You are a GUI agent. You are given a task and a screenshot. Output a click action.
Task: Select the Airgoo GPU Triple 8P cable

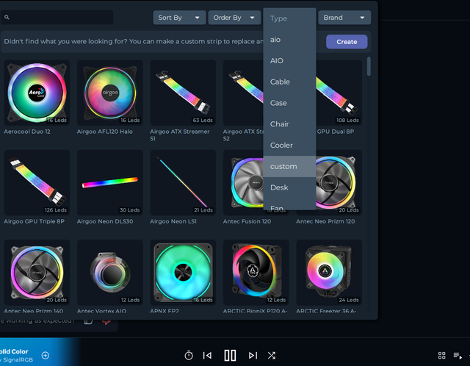pyautogui.click(x=37, y=182)
